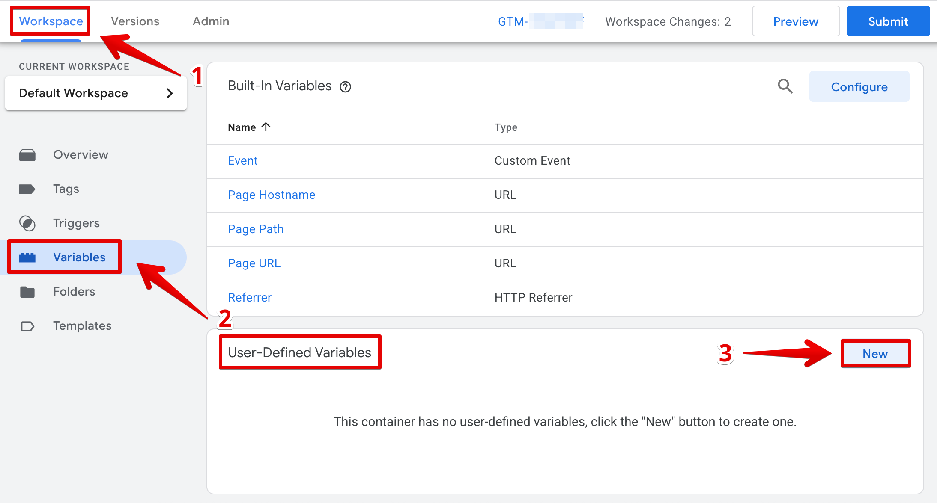This screenshot has height=503, width=937.
Task: Open the Page Hostname variable link
Action: point(272,195)
